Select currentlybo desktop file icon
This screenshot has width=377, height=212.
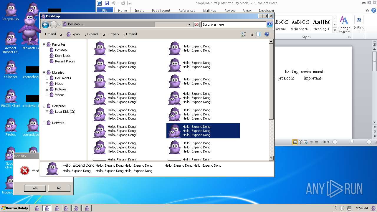tap(32, 127)
